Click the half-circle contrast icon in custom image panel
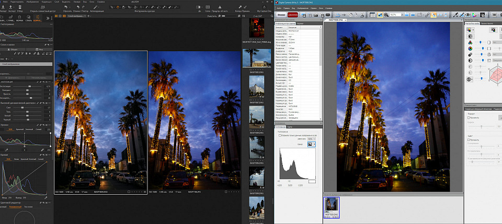The image size is (502, 224). tap(470, 61)
